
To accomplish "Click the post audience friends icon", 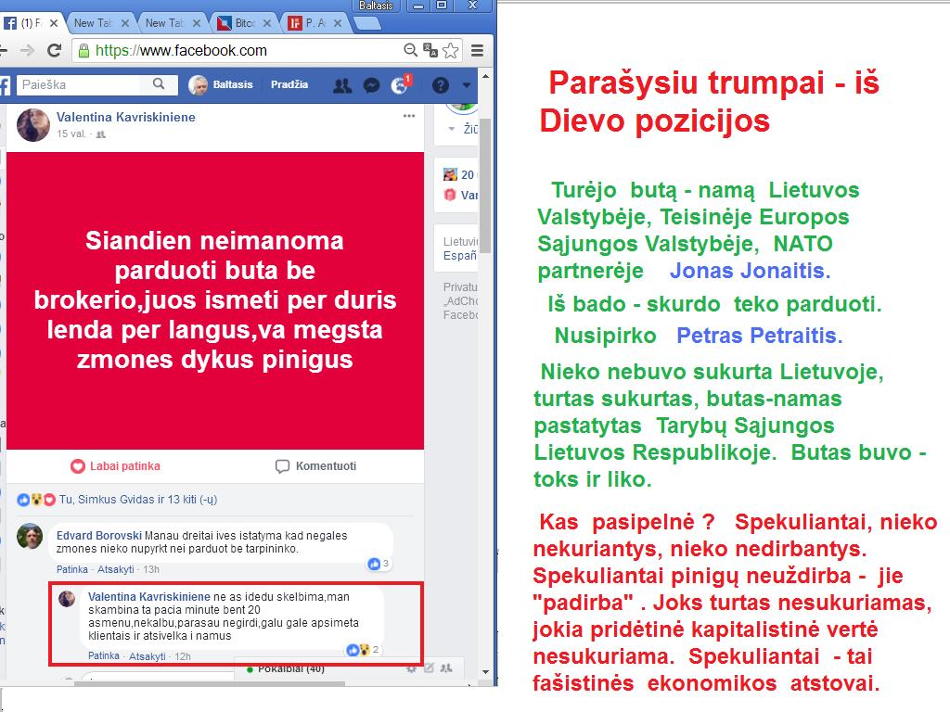I will coord(101,134).
